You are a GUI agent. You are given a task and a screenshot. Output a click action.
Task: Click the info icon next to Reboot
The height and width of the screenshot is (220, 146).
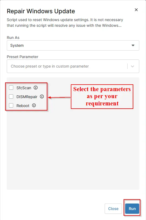pos(34,105)
